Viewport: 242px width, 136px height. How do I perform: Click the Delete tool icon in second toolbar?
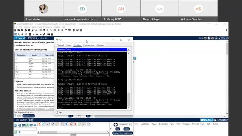(x=22, y=34)
